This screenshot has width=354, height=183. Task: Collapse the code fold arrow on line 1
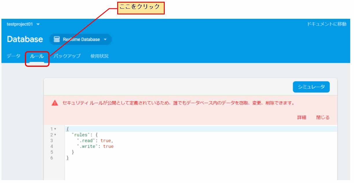[55, 129]
